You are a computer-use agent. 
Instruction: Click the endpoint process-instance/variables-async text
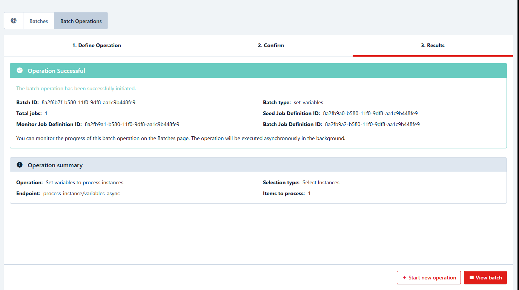click(81, 193)
